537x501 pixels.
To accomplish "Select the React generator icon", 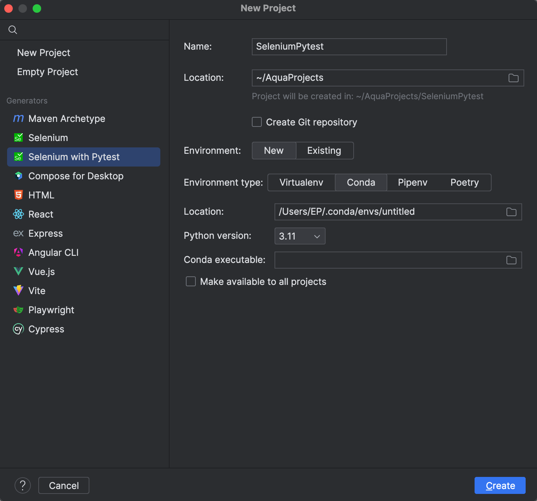I will (x=18, y=214).
